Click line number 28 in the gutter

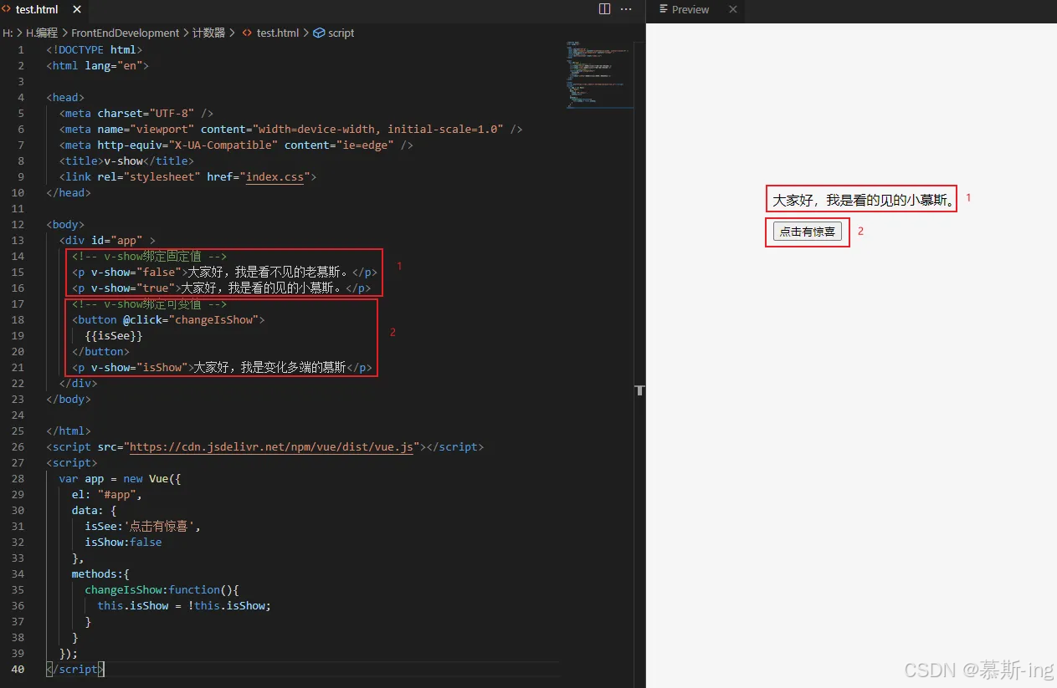18,479
